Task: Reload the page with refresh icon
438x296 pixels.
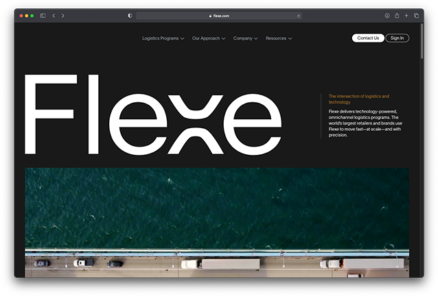Action: pyautogui.click(x=299, y=16)
